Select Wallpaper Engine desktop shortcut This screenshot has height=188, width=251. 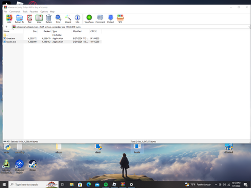(x=20, y=166)
